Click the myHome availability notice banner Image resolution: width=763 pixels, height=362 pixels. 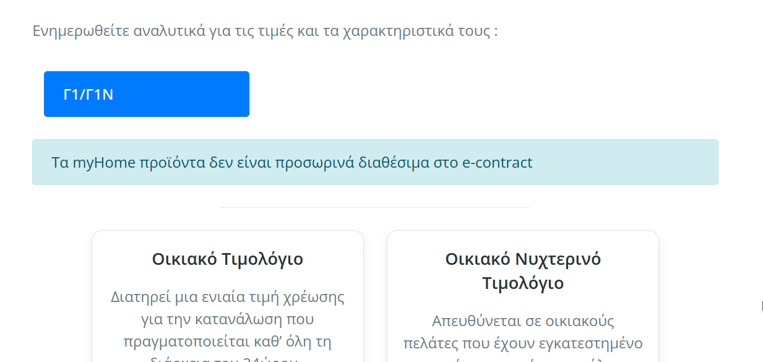pos(375,162)
